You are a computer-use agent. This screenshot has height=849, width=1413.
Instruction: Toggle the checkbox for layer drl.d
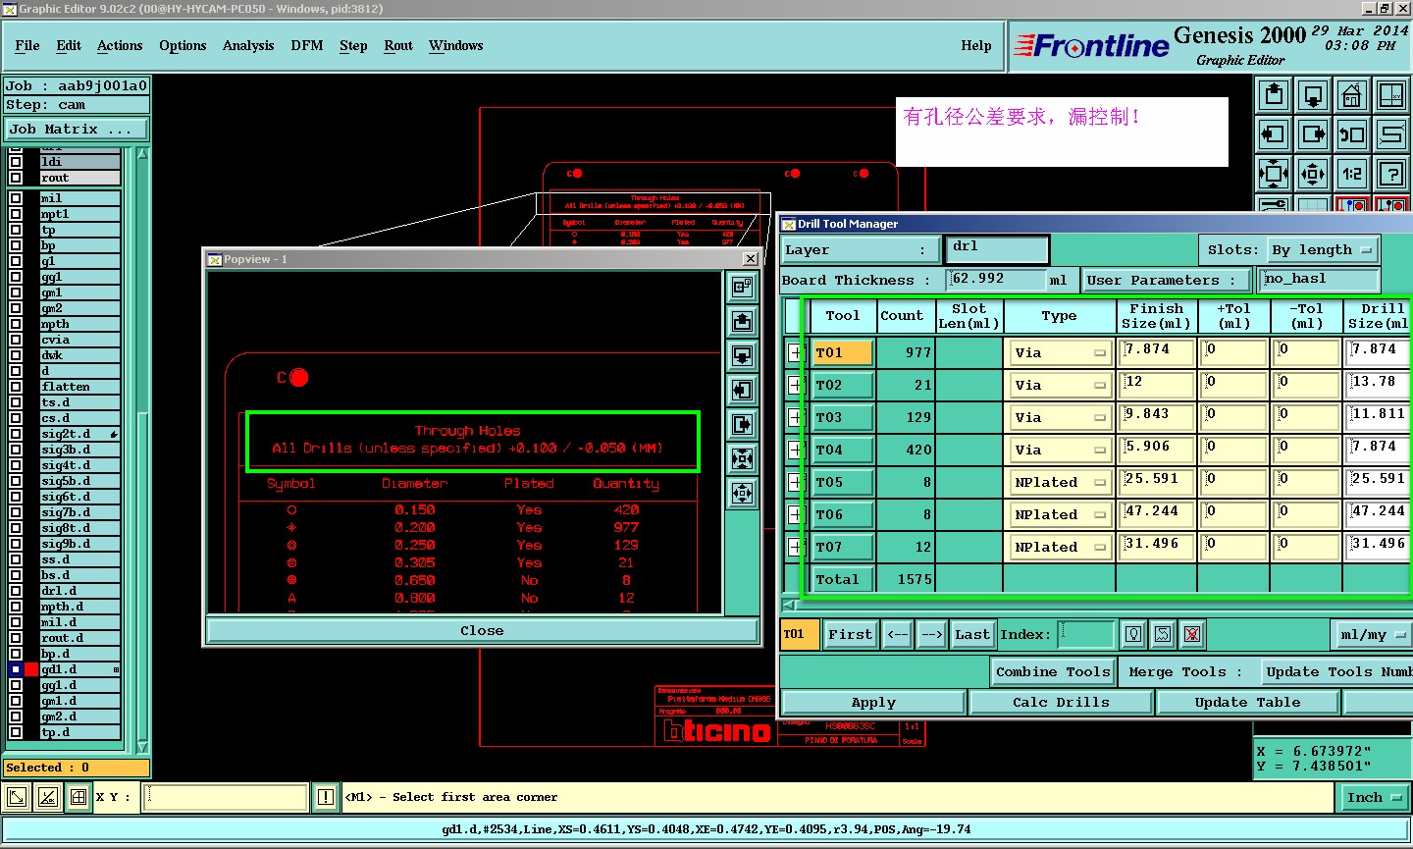[16, 591]
